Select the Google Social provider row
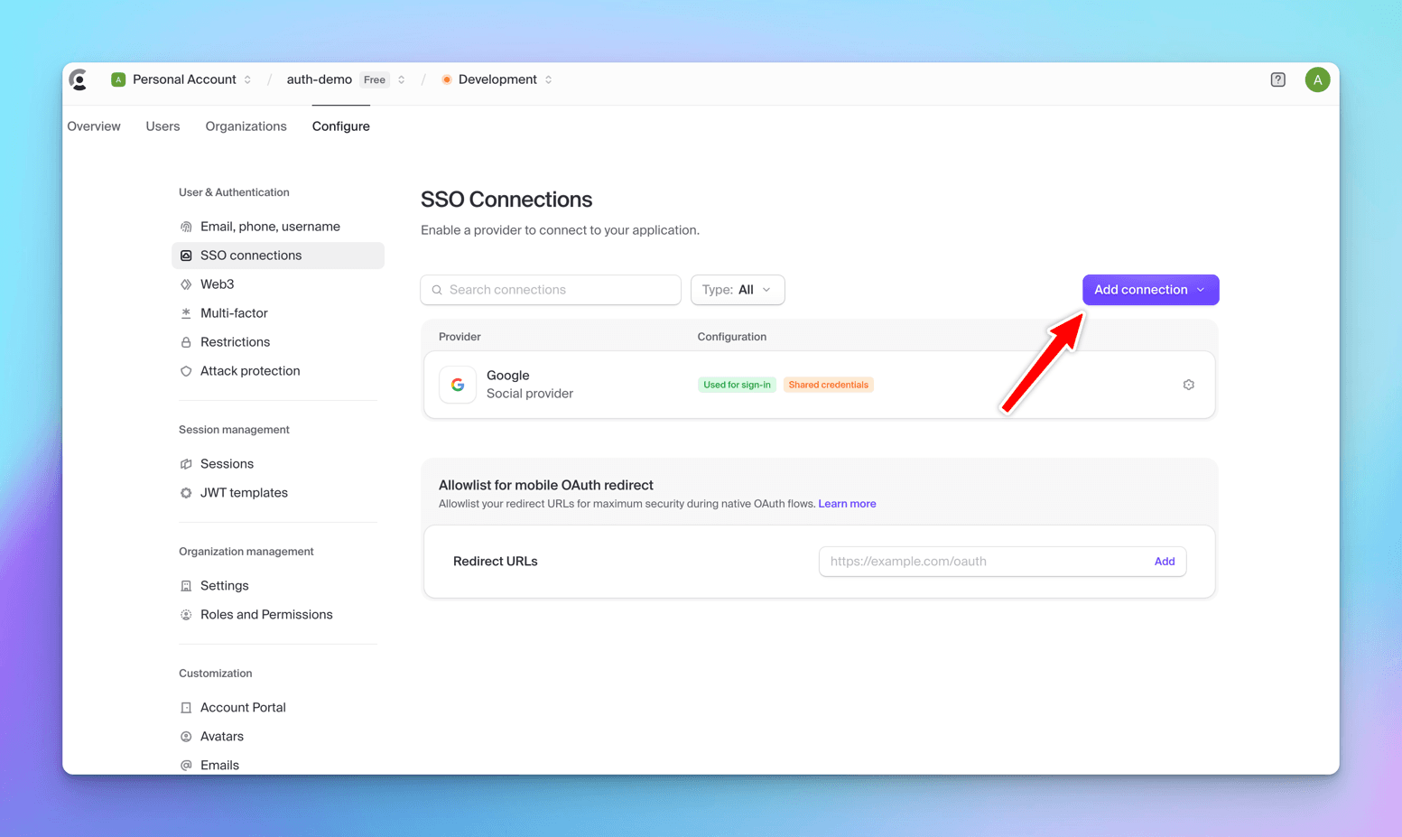This screenshot has height=837, width=1402. pyautogui.click(x=820, y=385)
